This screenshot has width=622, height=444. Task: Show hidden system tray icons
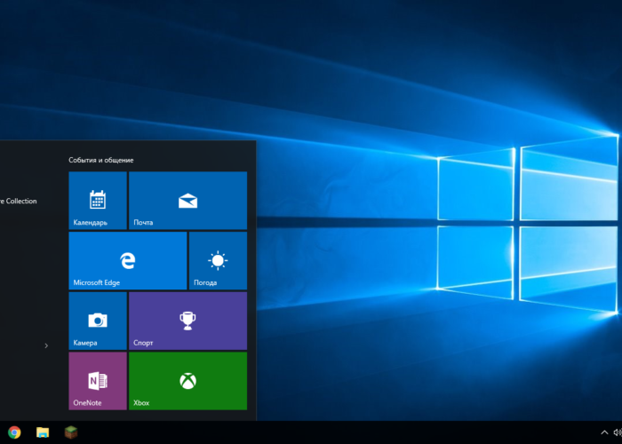coord(605,432)
